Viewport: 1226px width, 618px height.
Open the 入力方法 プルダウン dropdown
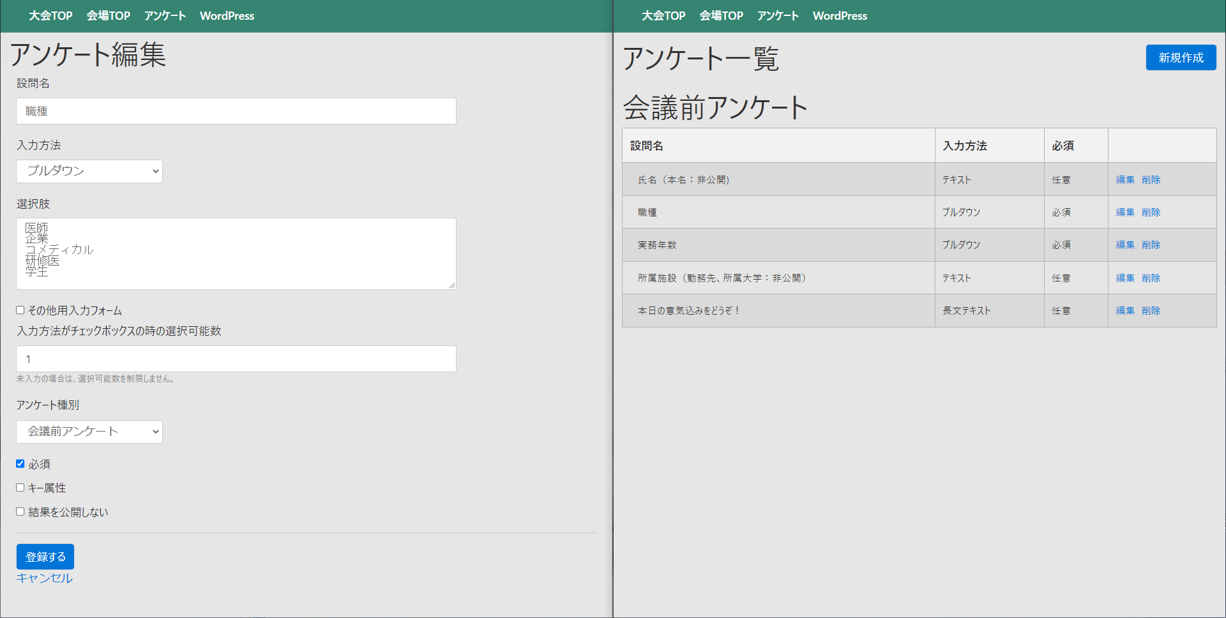coord(89,171)
